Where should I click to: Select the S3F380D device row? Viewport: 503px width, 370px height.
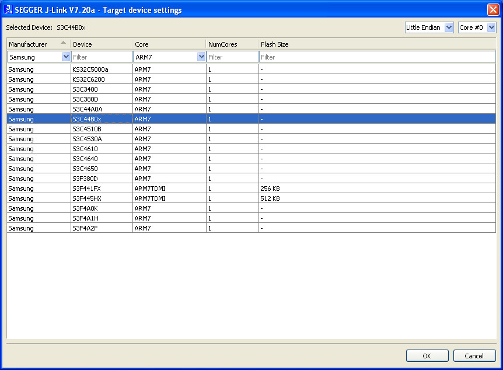pos(251,179)
